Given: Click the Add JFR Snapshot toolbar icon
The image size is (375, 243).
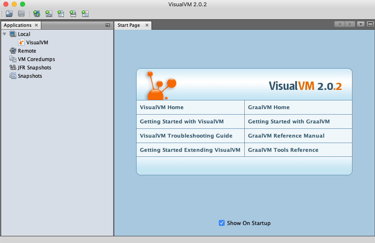Looking at the screenshot, I should coord(73,14).
